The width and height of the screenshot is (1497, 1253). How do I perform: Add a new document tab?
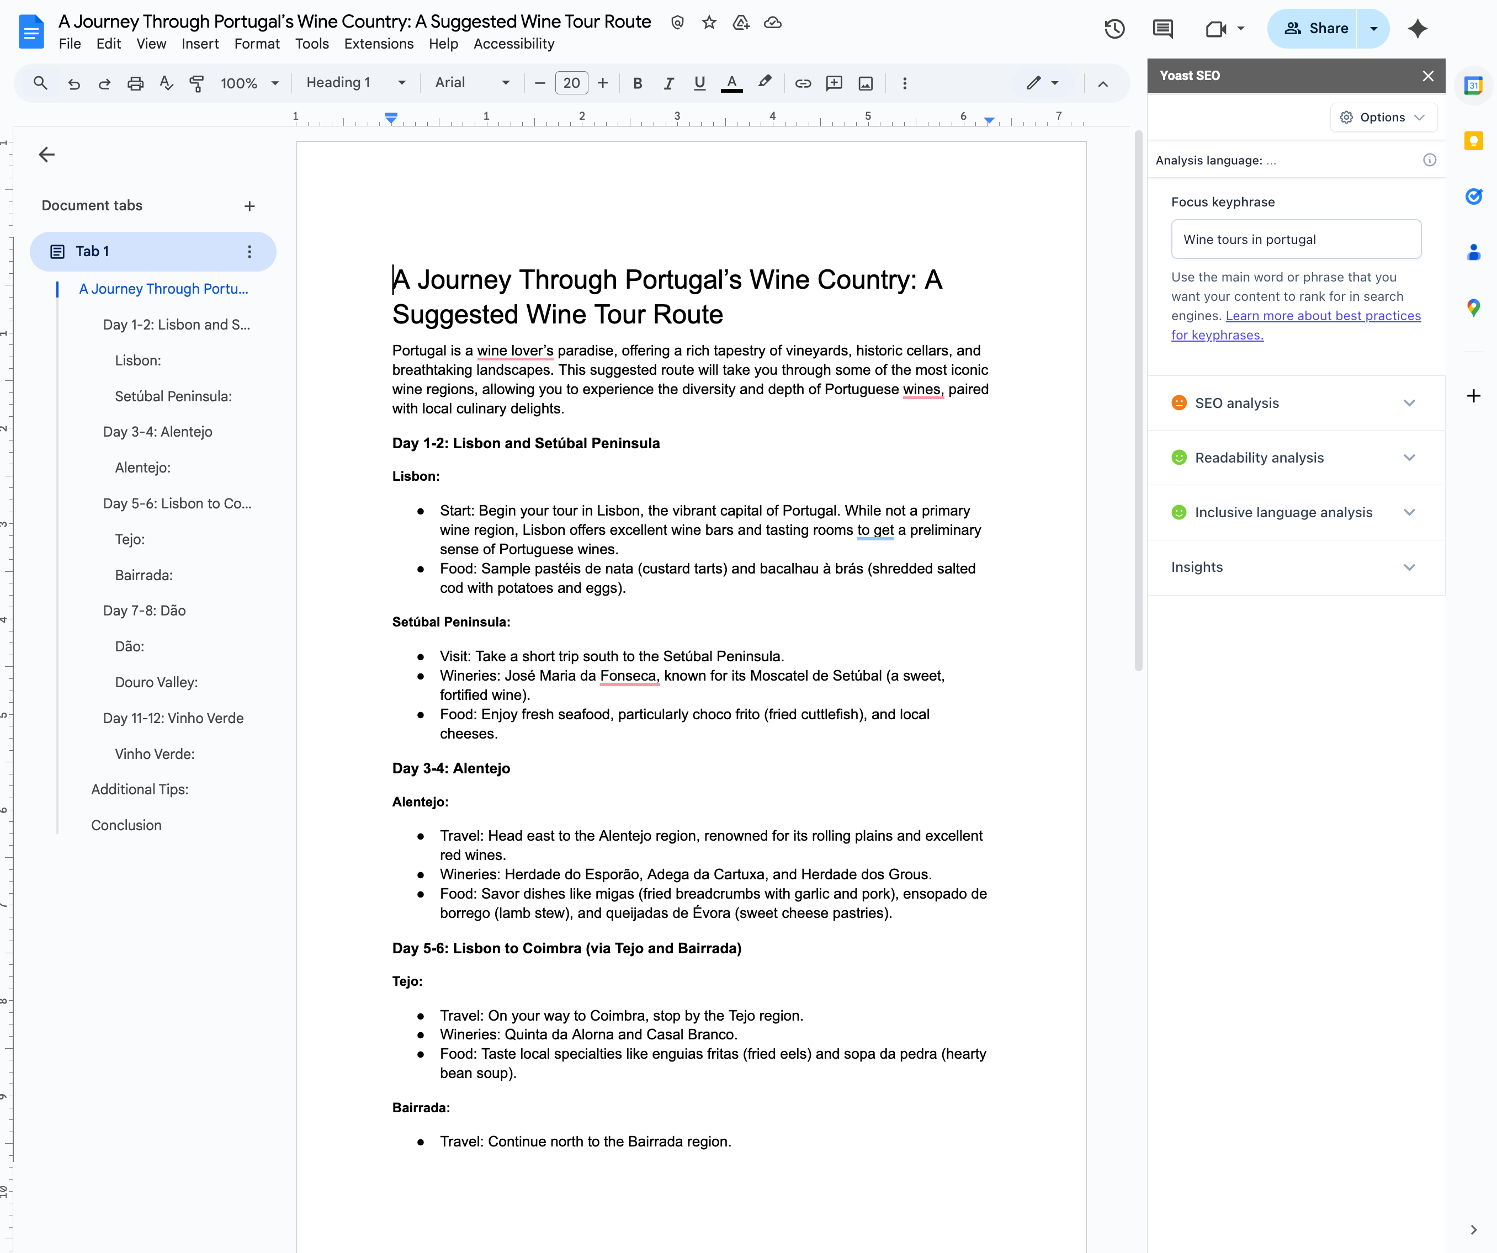point(250,206)
